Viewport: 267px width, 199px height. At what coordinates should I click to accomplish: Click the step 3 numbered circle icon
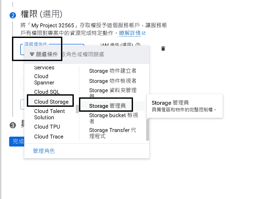[13, 125]
